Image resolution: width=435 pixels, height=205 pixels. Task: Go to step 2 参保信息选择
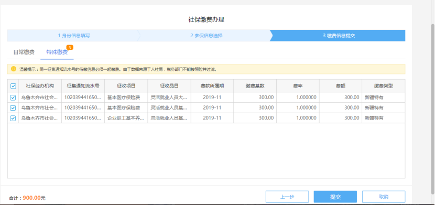pos(206,36)
